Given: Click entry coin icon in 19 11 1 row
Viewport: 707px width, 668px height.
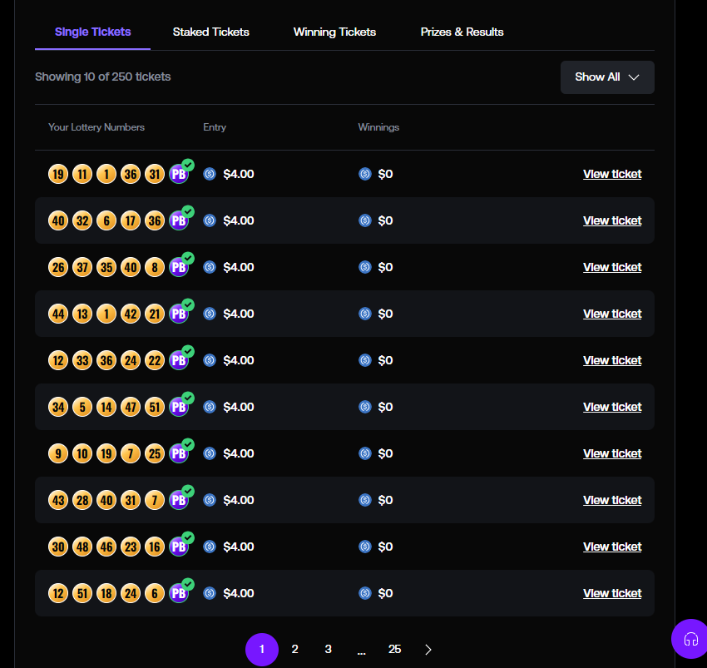Looking at the screenshot, I should [x=210, y=174].
